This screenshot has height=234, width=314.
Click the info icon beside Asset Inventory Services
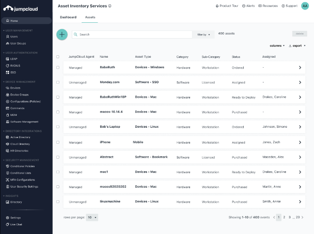tap(110, 6)
